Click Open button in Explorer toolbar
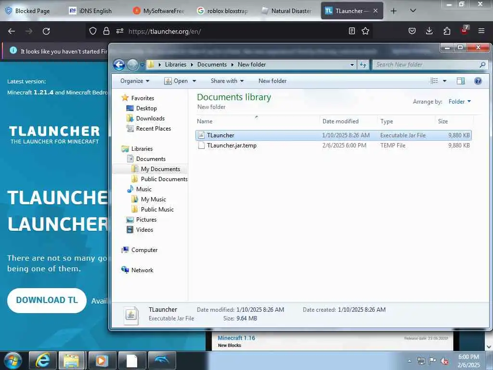Viewport: 493px width, 370px height. [x=176, y=81]
